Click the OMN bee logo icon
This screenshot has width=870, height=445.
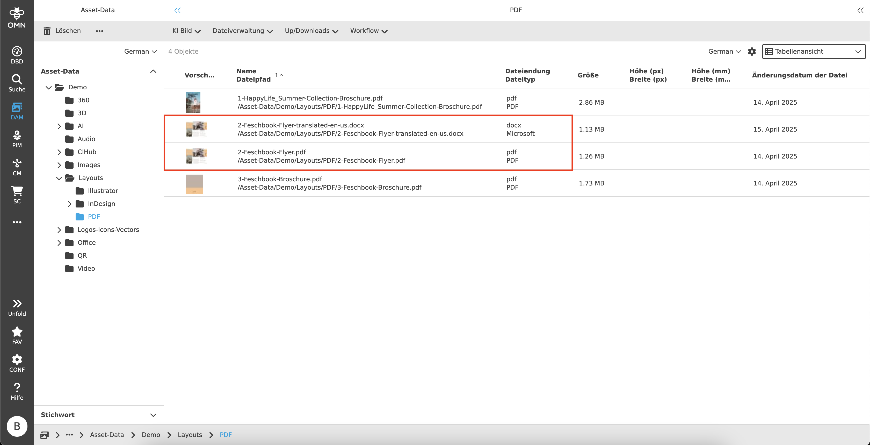tap(17, 14)
